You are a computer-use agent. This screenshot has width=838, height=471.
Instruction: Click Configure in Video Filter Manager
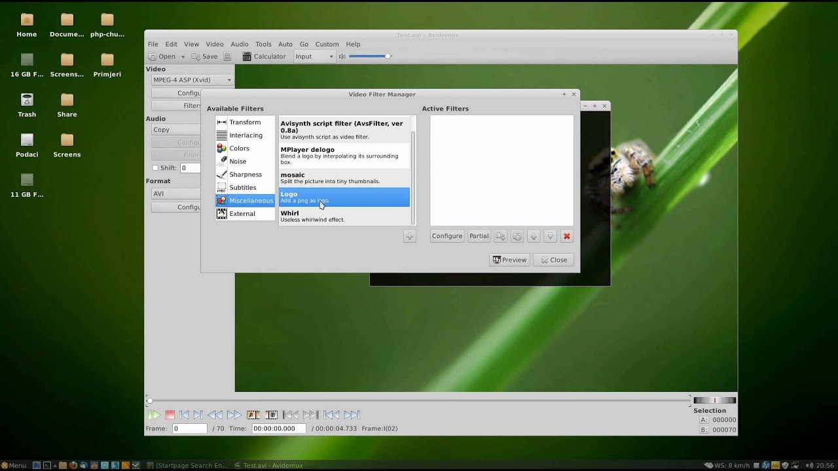click(447, 236)
